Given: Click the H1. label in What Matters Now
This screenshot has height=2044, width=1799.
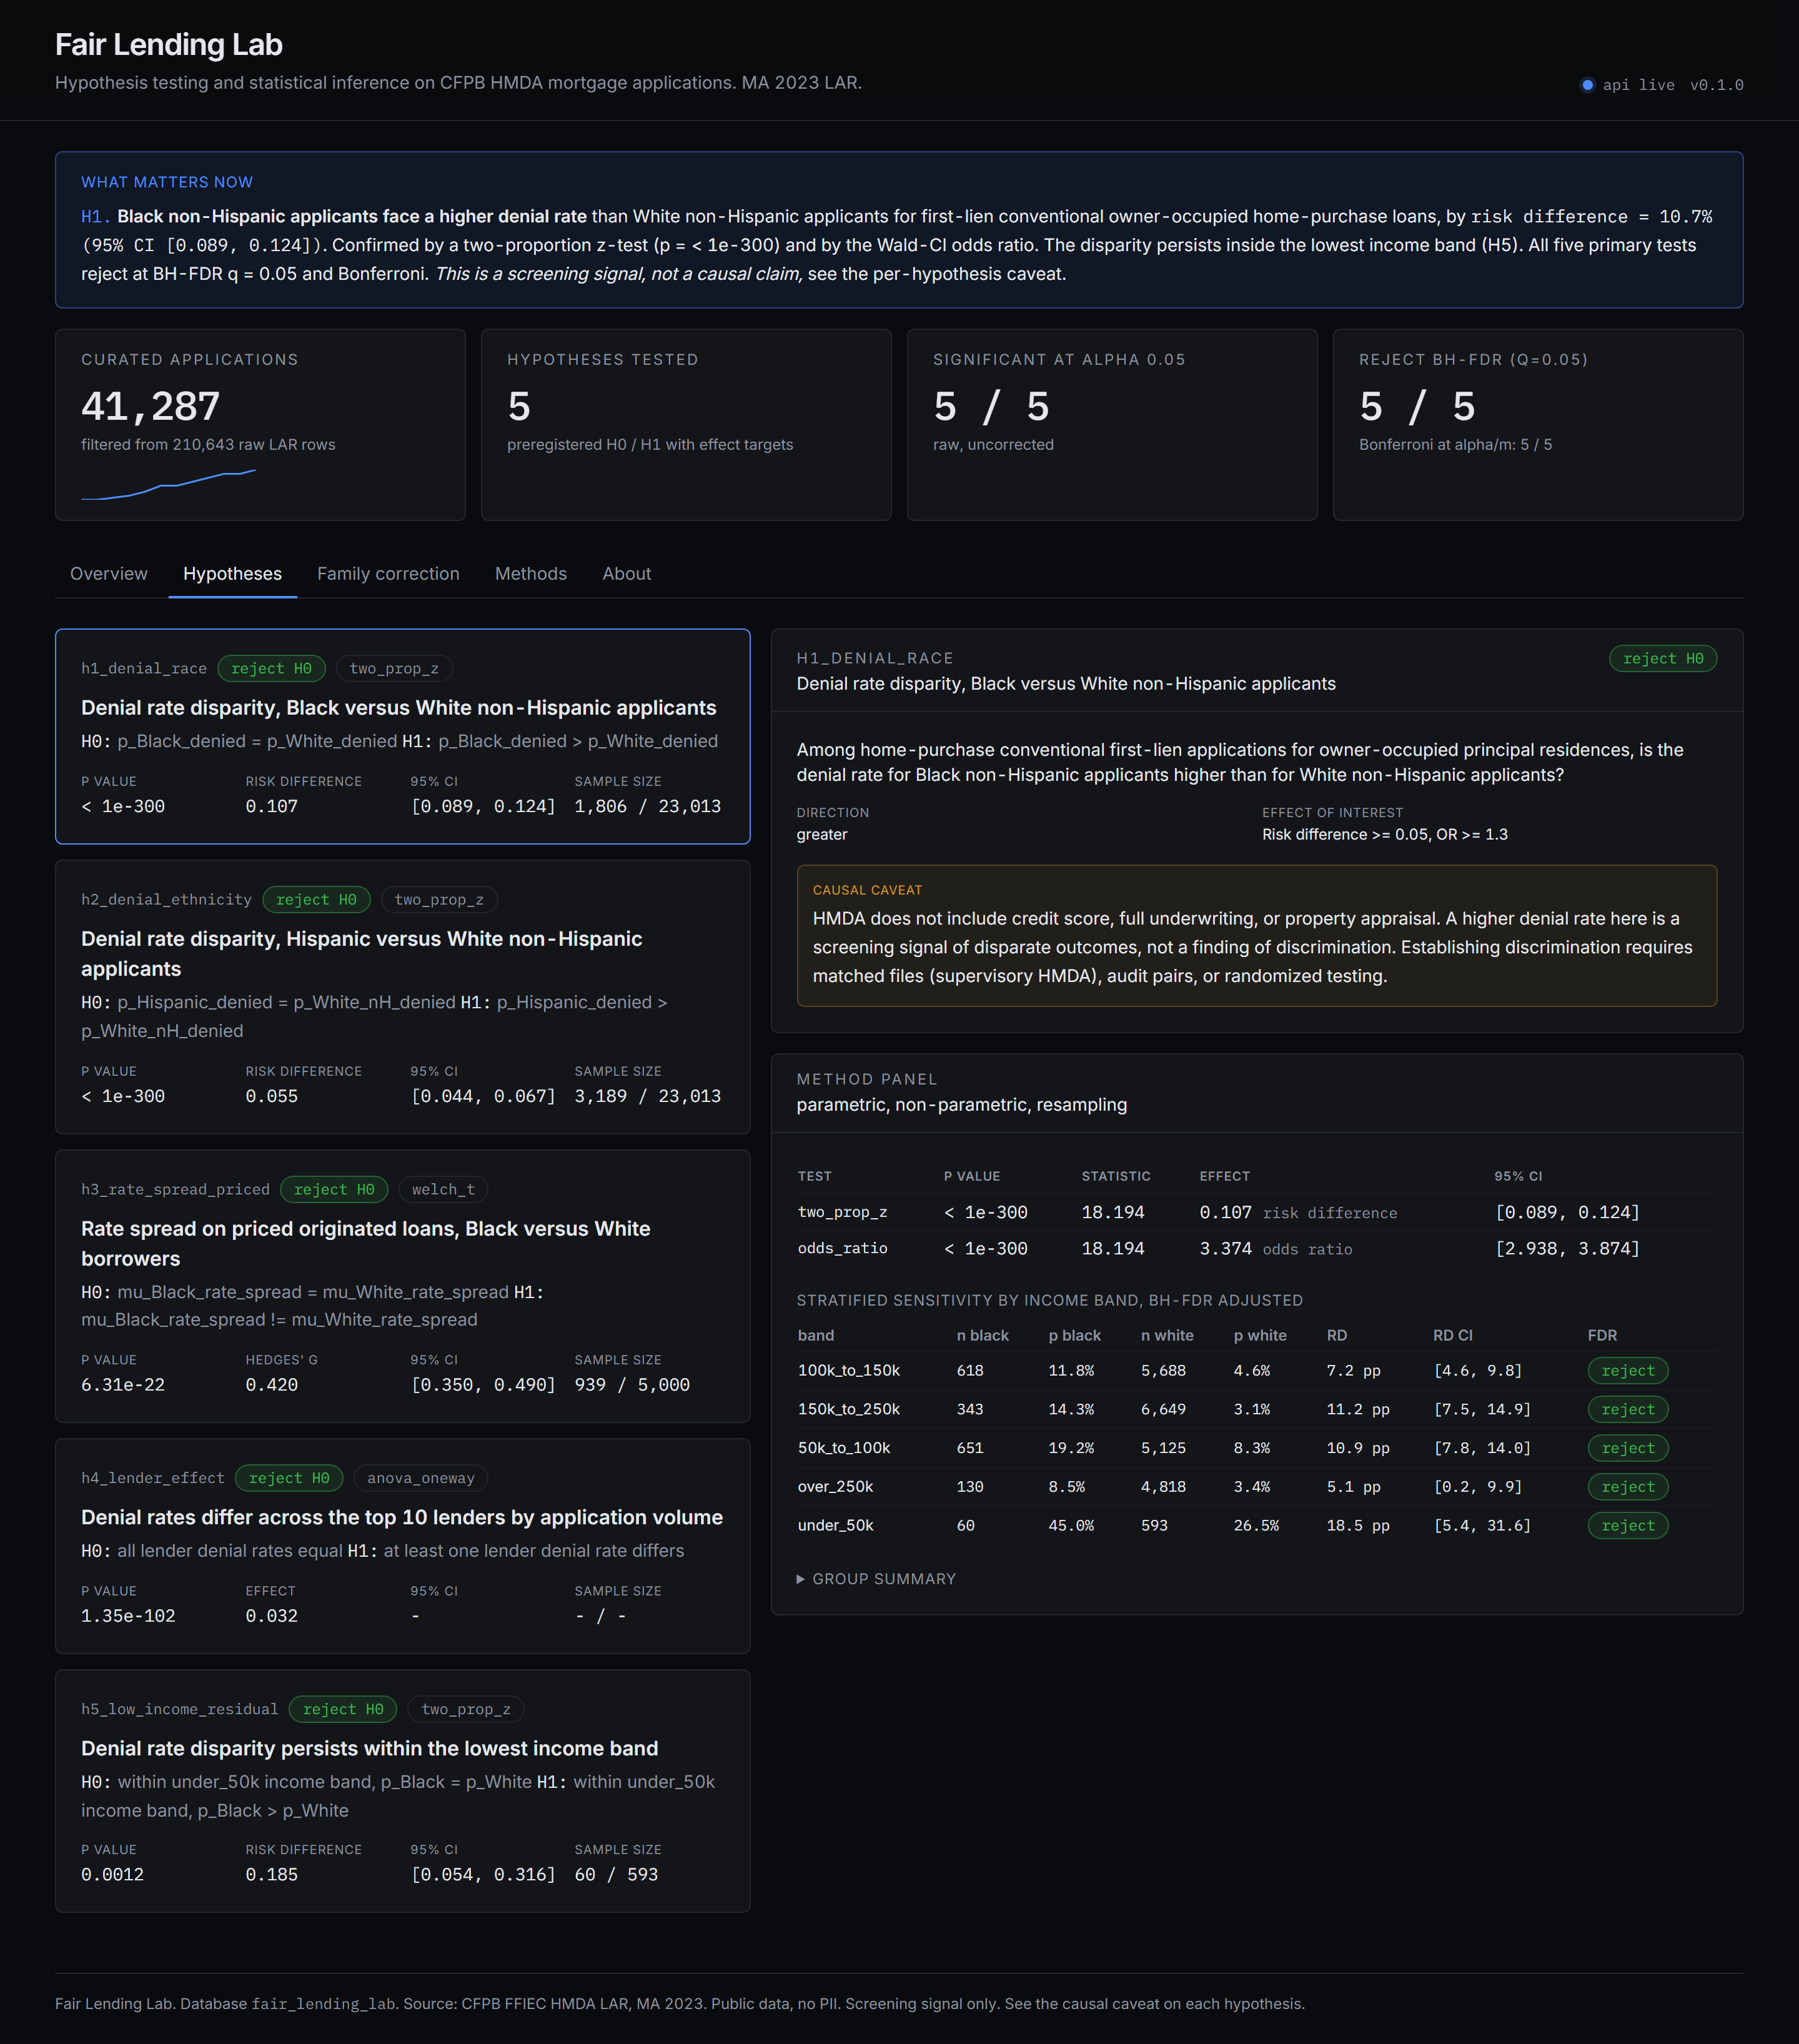Looking at the screenshot, I should [95, 217].
